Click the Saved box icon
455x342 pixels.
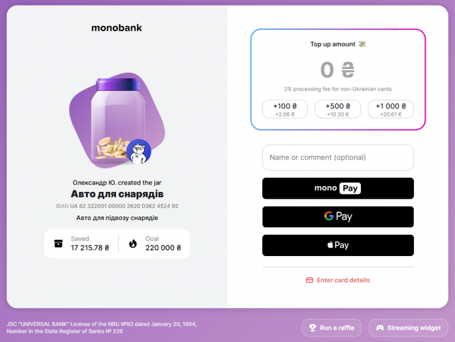pyautogui.click(x=59, y=244)
